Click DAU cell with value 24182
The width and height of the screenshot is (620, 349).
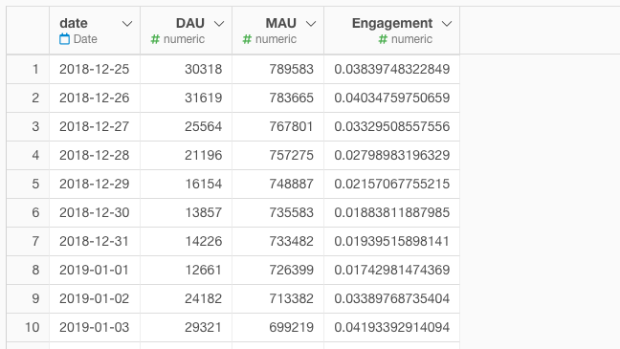[x=187, y=298]
